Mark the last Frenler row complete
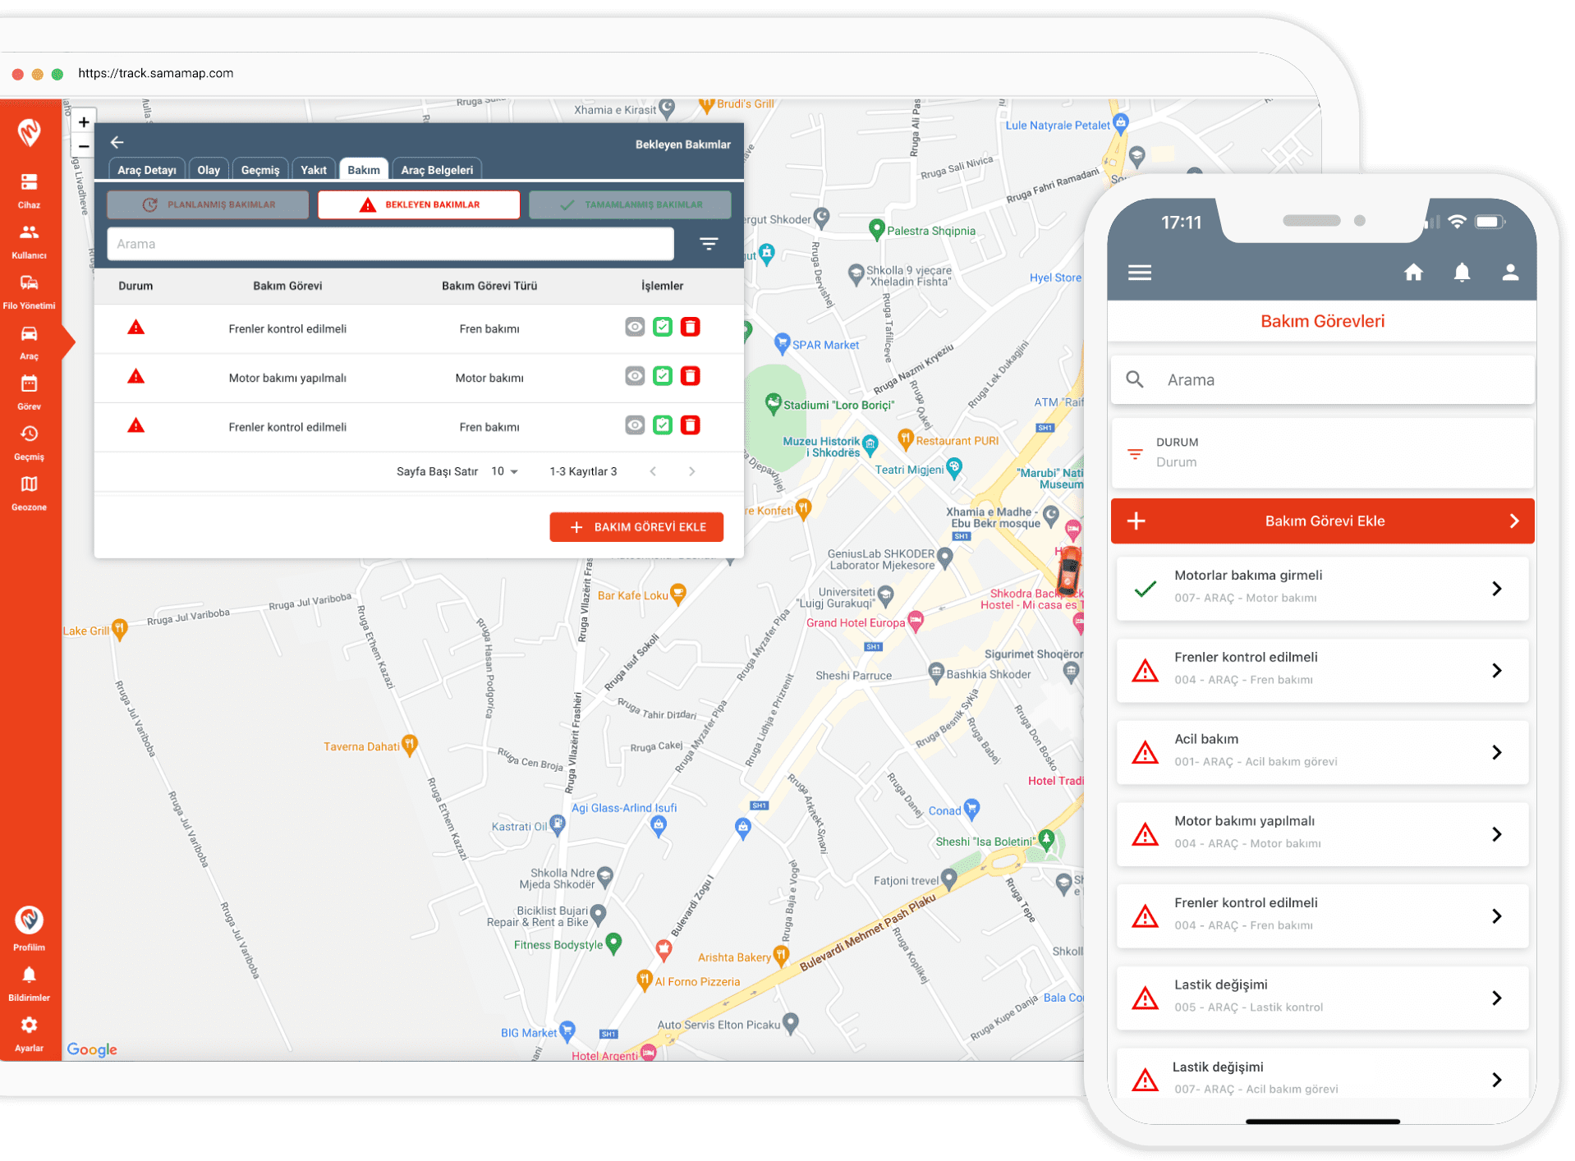This screenshot has width=1575, height=1161. (x=663, y=425)
